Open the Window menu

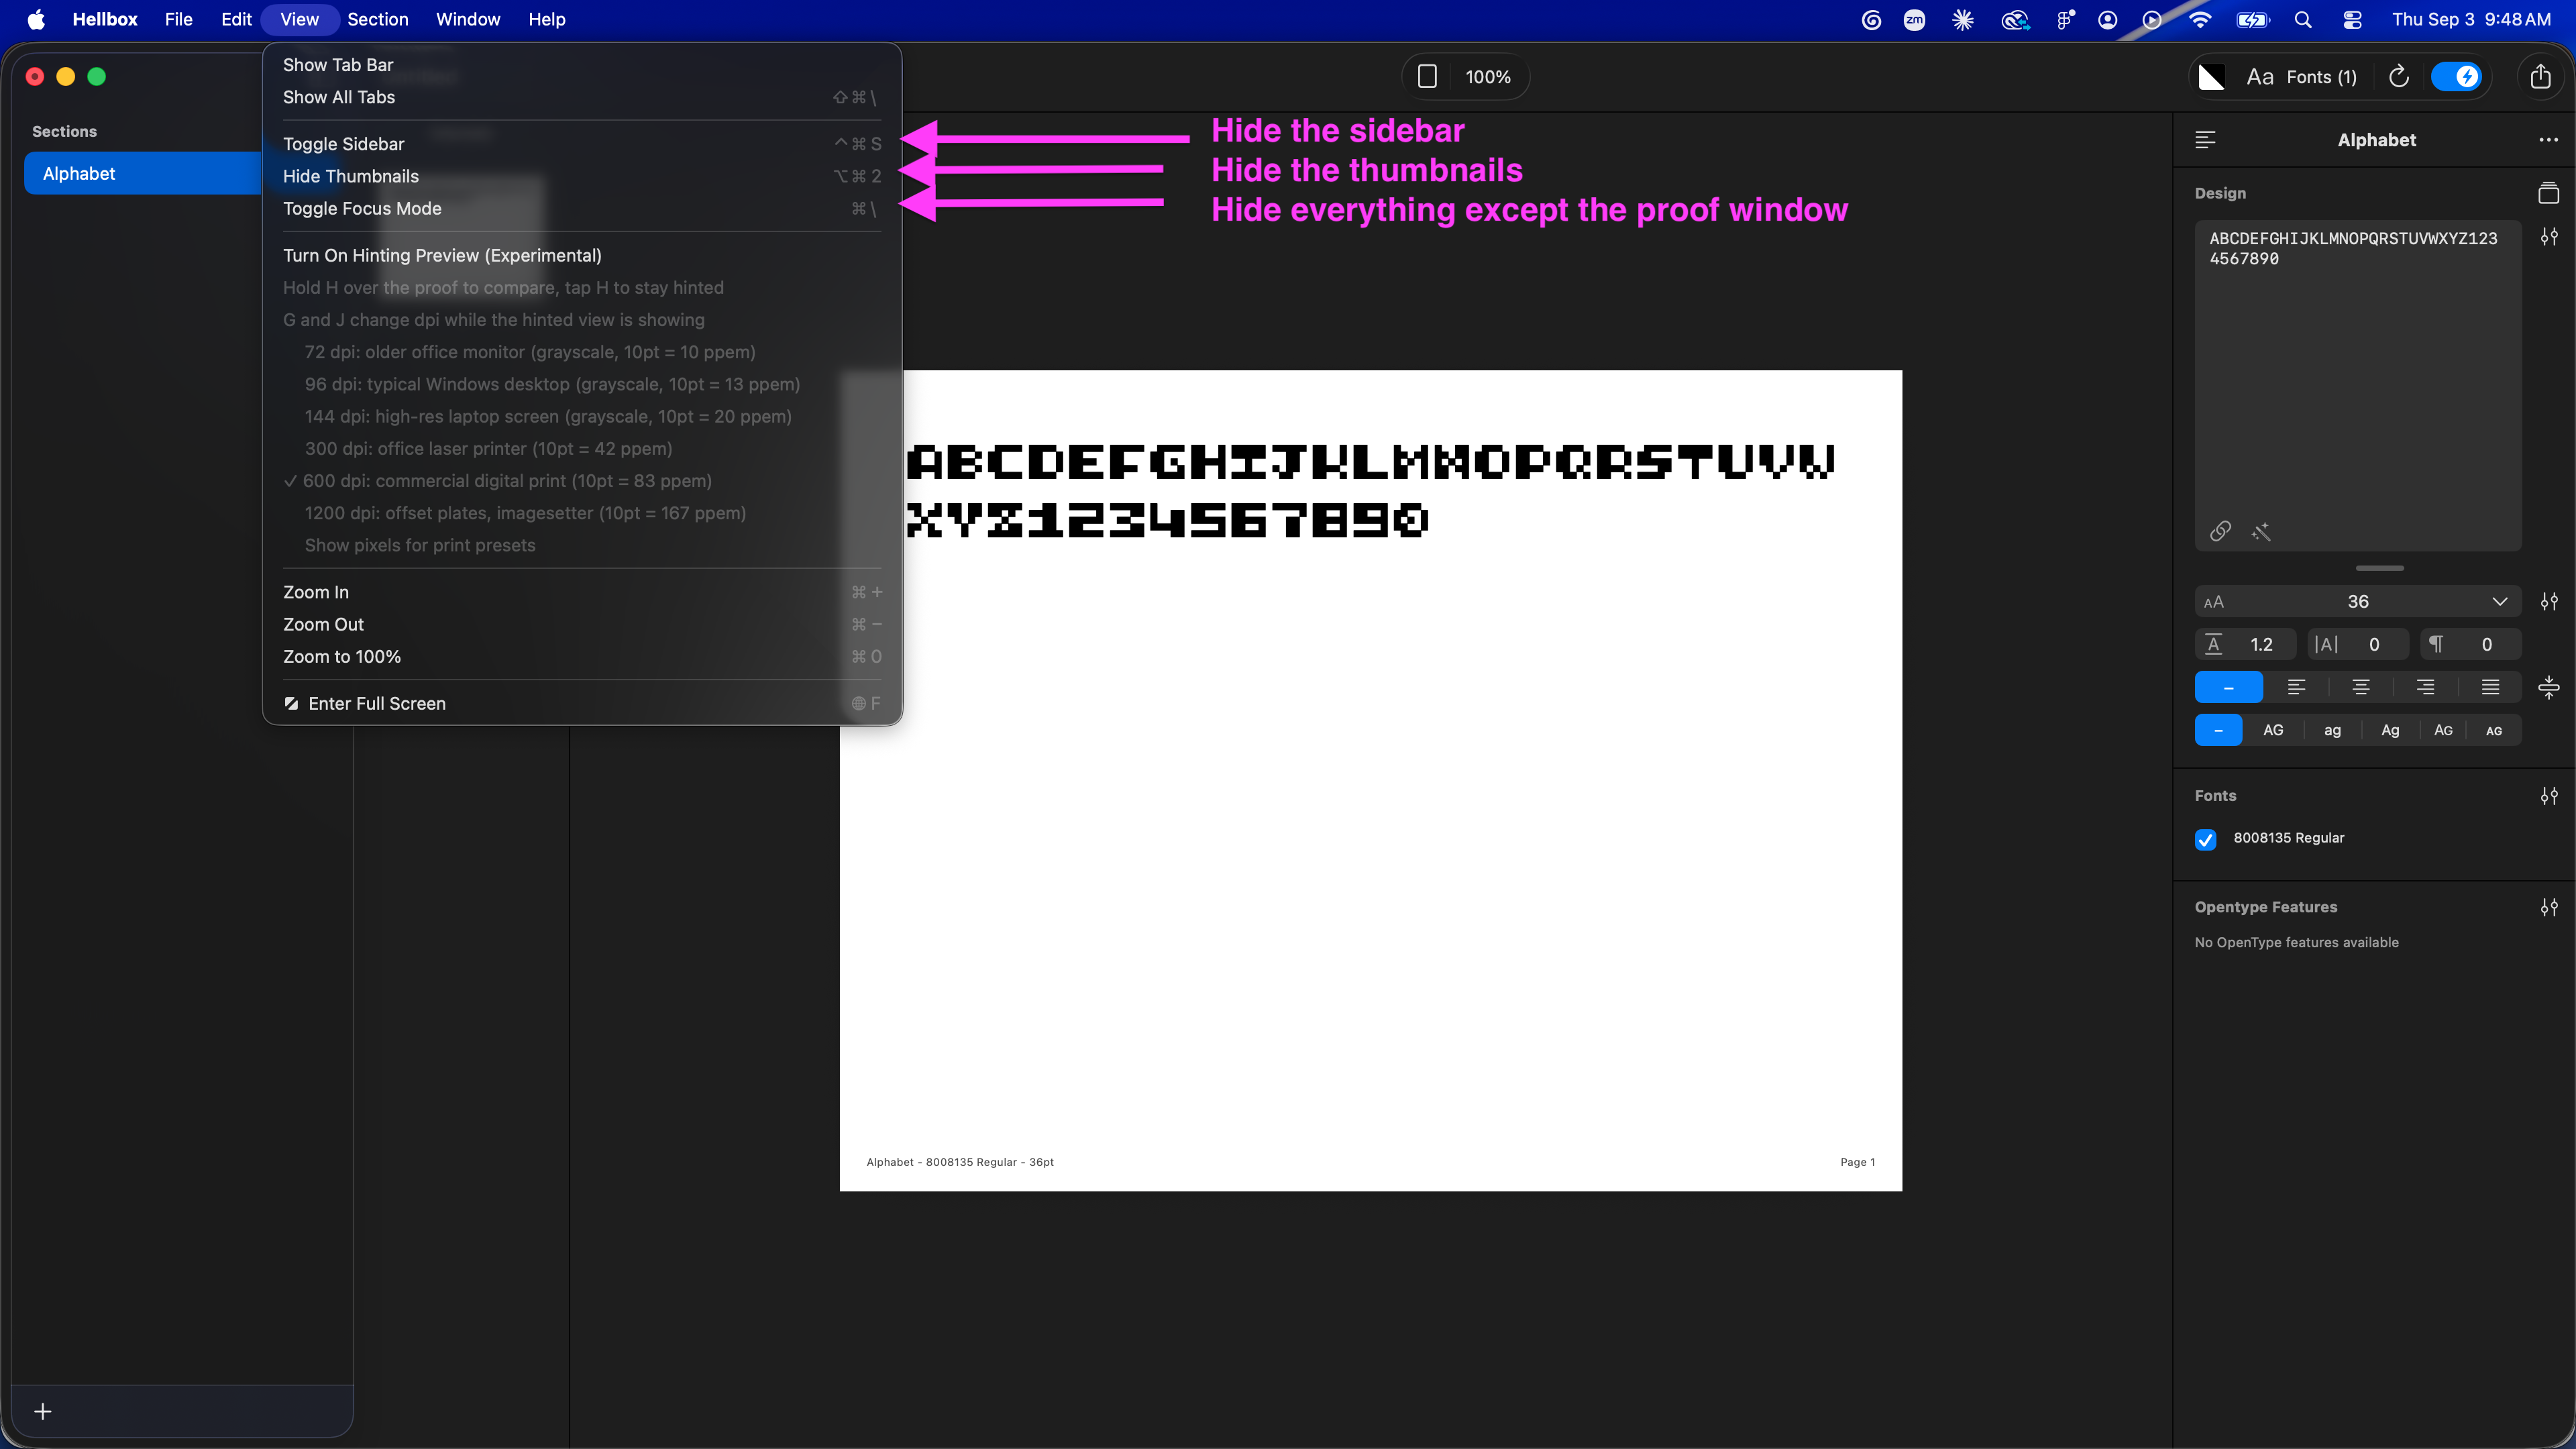pyautogui.click(x=468, y=19)
